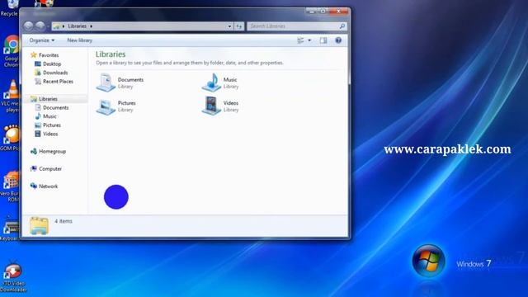Select the Videos library icon
This screenshot has height=297, width=528.
(x=211, y=106)
